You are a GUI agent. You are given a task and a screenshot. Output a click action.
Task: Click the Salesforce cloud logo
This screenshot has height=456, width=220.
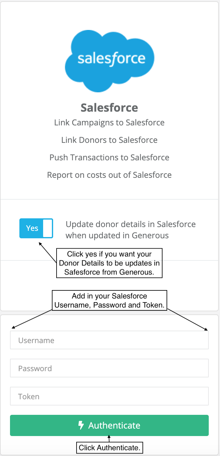click(109, 61)
